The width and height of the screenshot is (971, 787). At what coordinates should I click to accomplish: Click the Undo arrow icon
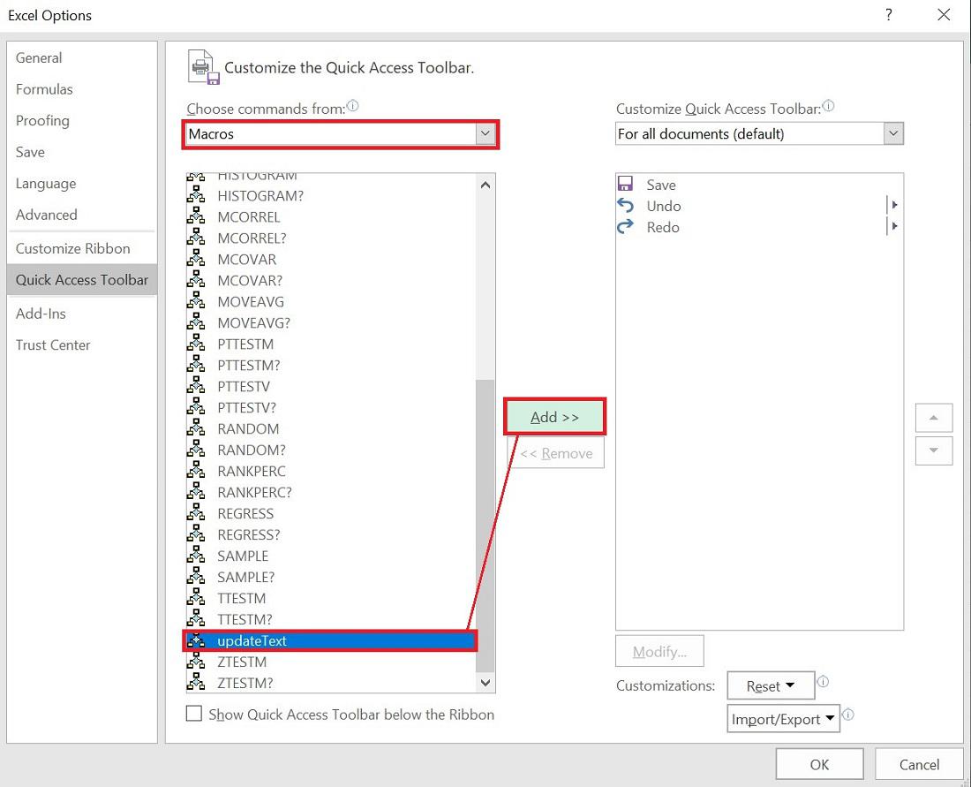pyautogui.click(x=626, y=205)
